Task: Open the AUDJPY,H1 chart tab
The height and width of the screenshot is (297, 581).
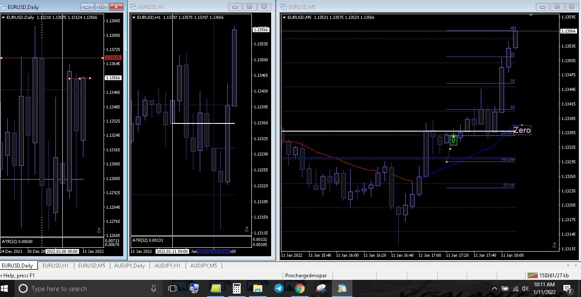Action: click(x=167, y=266)
